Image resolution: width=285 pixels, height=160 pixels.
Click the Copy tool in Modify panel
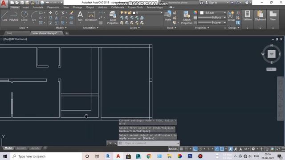tap(50, 18)
